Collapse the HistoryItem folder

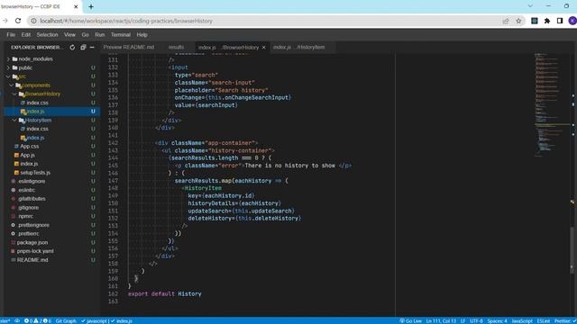click(38, 120)
